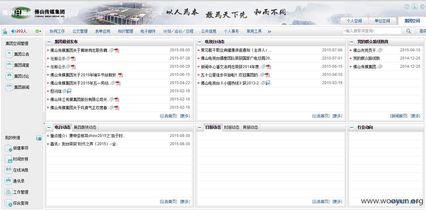
Task: Collapse the 日报动态 panel
Action: pos(199,128)
